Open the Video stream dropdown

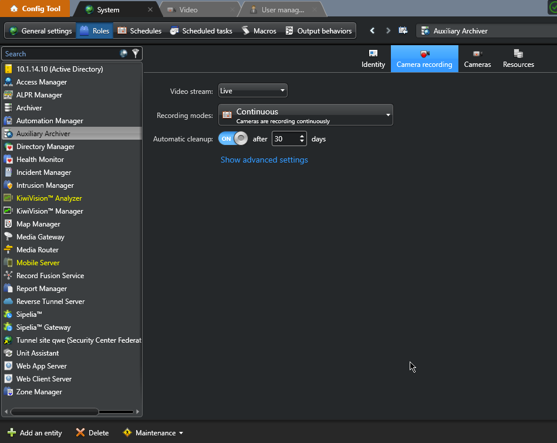(x=252, y=91)
